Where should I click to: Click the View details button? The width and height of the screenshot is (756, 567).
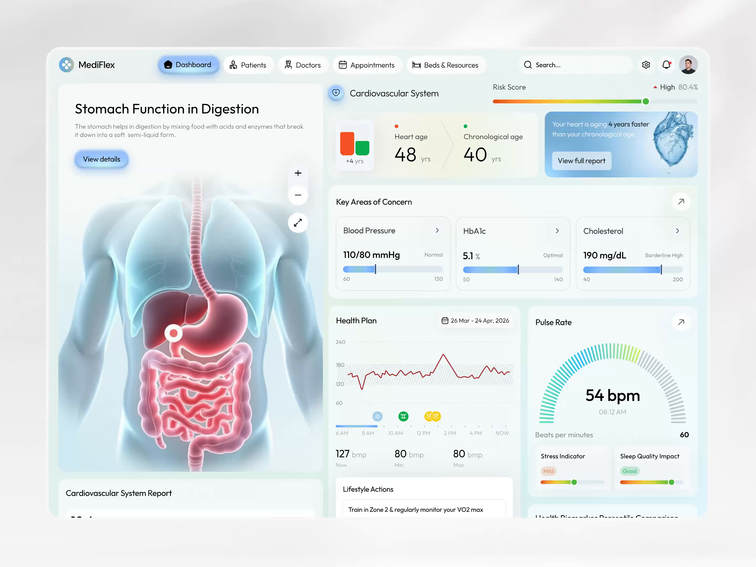tap(102, 159)
